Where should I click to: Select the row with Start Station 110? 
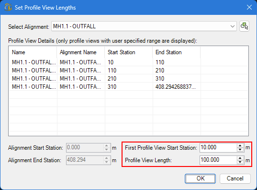tap(128, 71)
